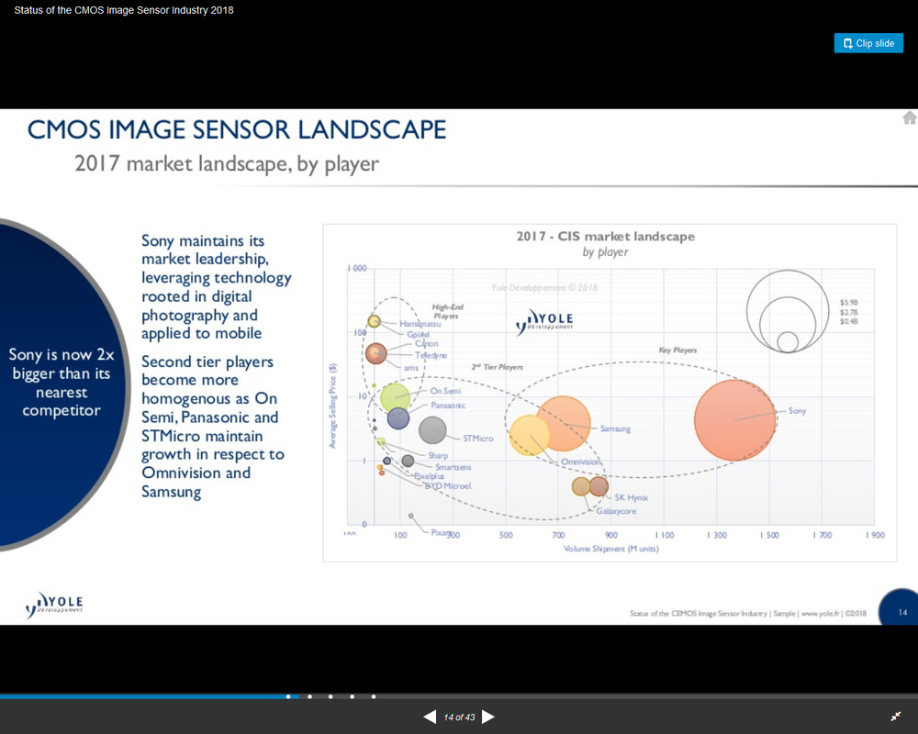Click the '14 of 43' slide counter
This screenshot has width=918, height=734.
(x=459, y=717)
